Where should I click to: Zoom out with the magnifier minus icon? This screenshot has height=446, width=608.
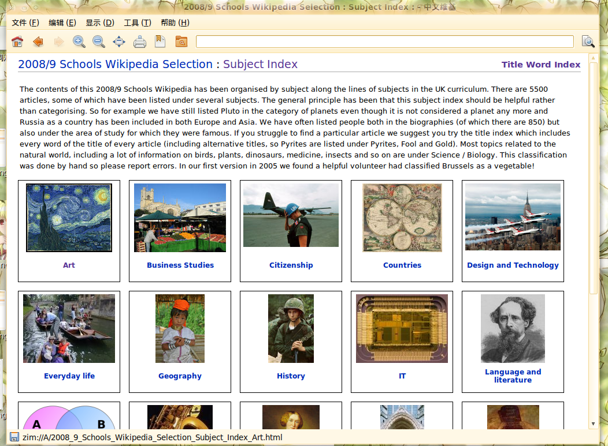99,42
